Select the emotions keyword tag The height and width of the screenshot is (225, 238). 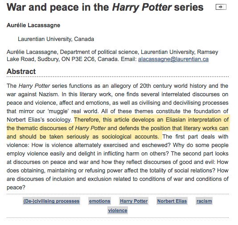(99, 201)
